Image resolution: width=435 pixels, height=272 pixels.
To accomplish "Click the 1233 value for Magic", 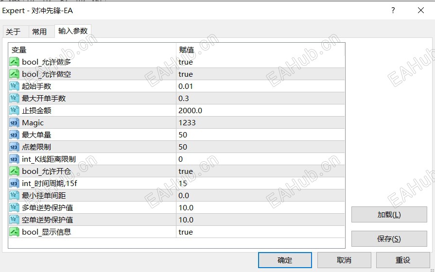I will [x=187, y=122].
